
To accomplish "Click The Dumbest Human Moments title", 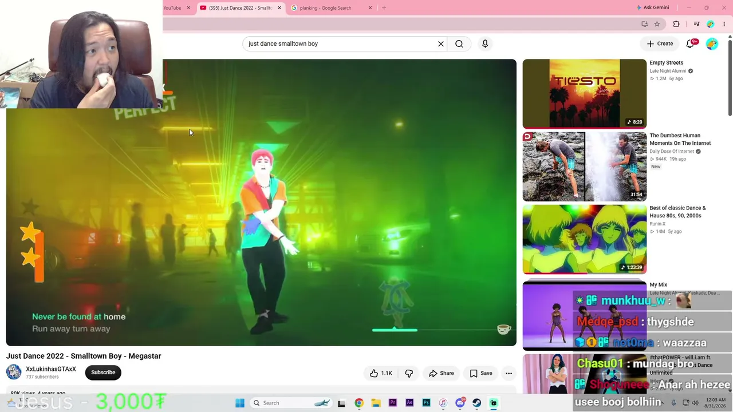I will coord(680,140).
